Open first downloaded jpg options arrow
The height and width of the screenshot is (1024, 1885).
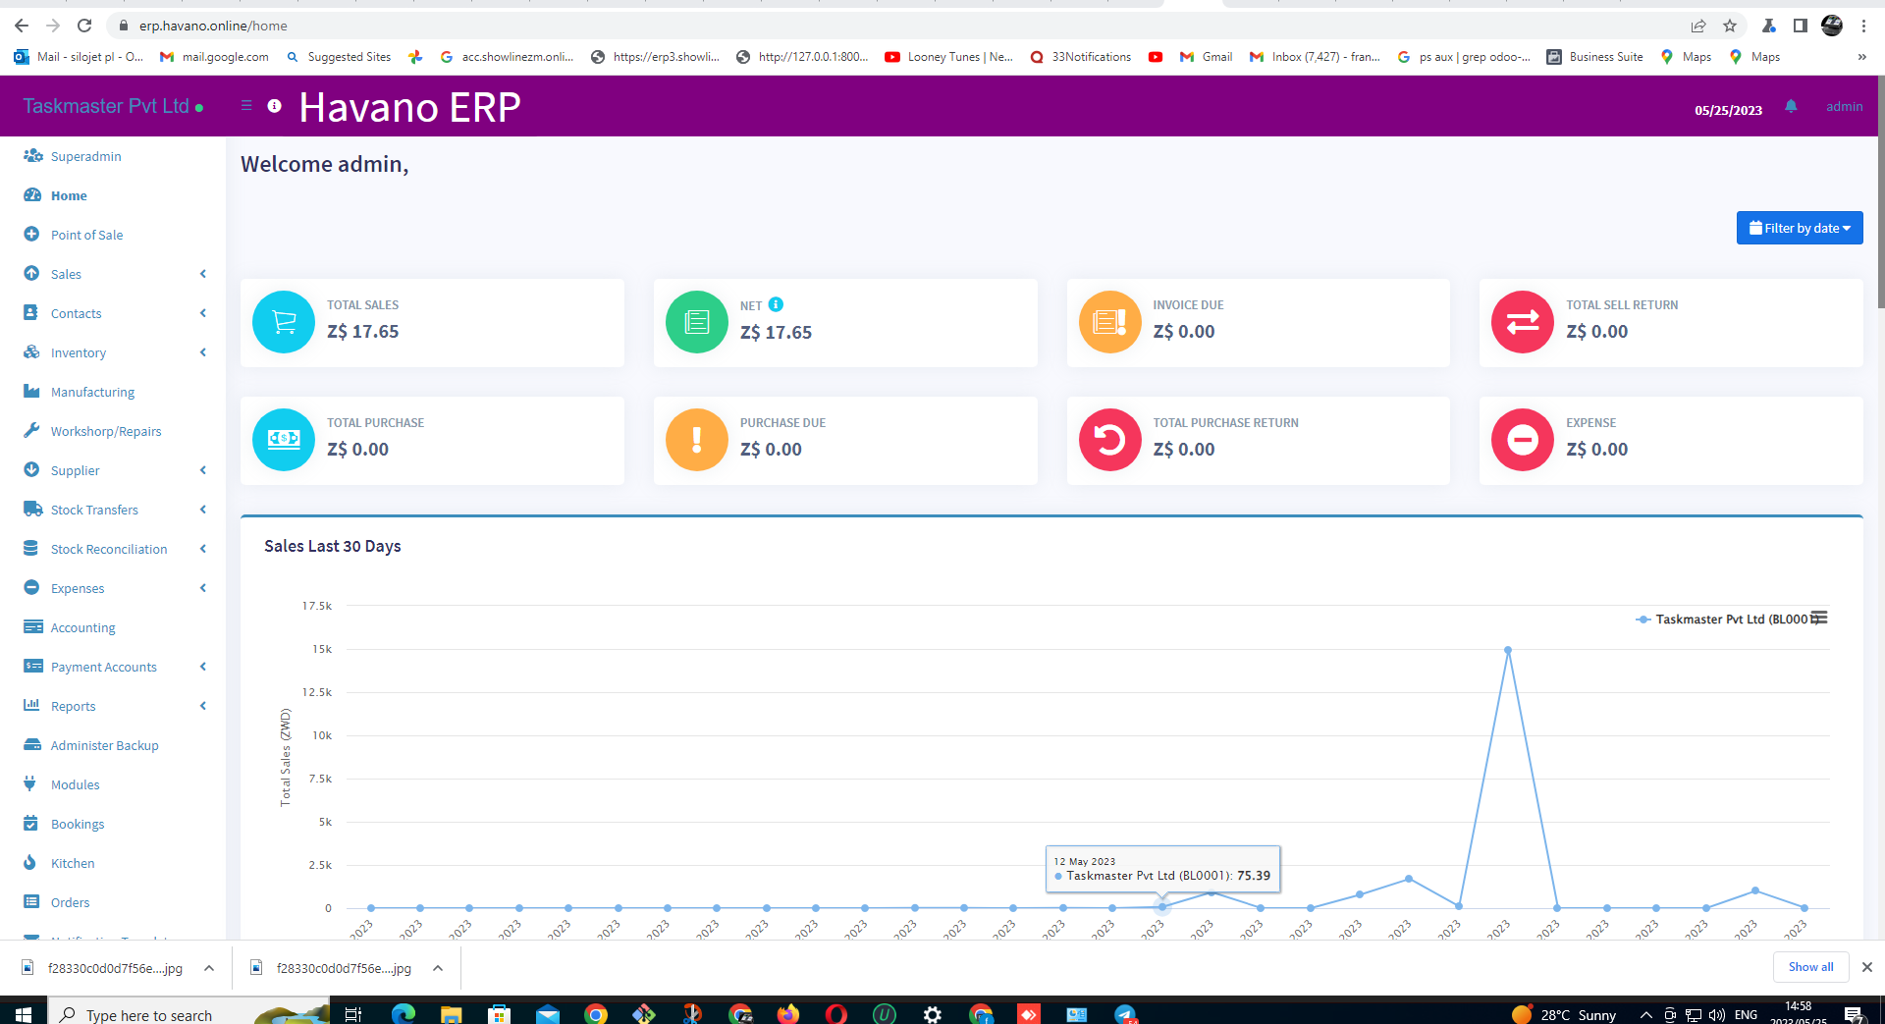209,968
